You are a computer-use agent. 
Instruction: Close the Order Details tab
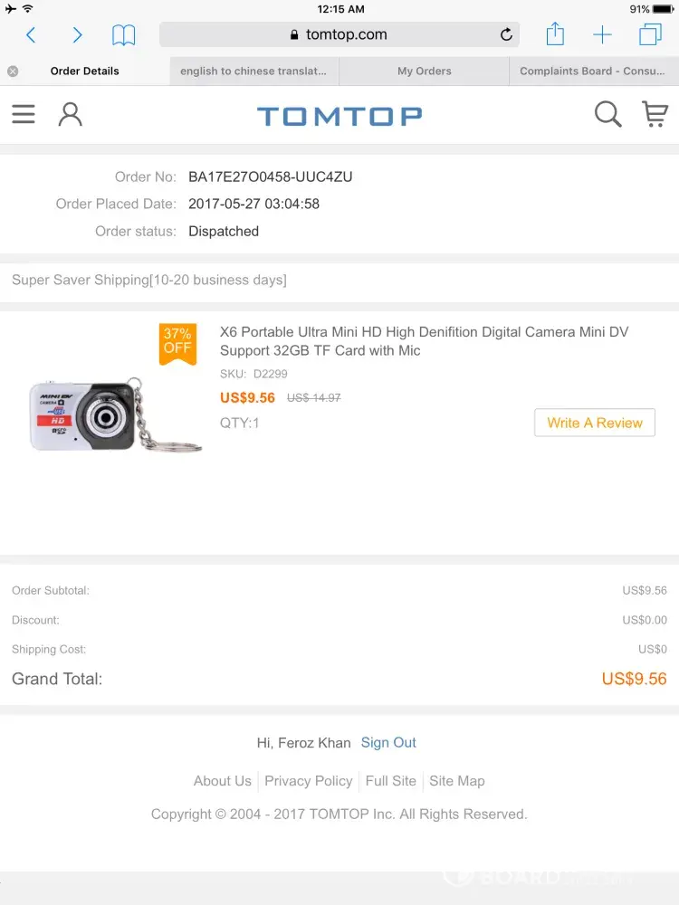[13, 71]
